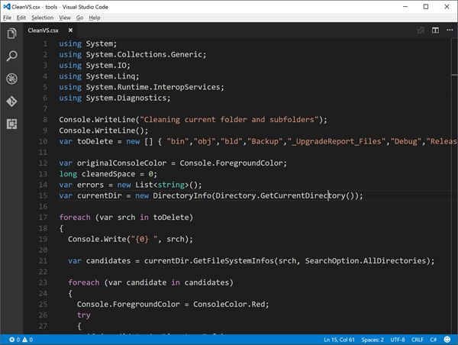
Task: Open the Search view in activity bar
Action: point(11,56)
